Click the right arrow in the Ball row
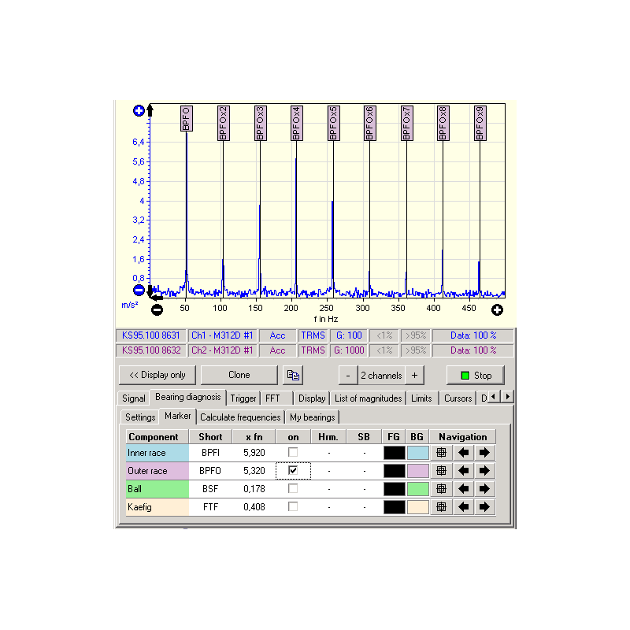The width and height of the screenshot is (630, 630). click(x=484, y=489)
